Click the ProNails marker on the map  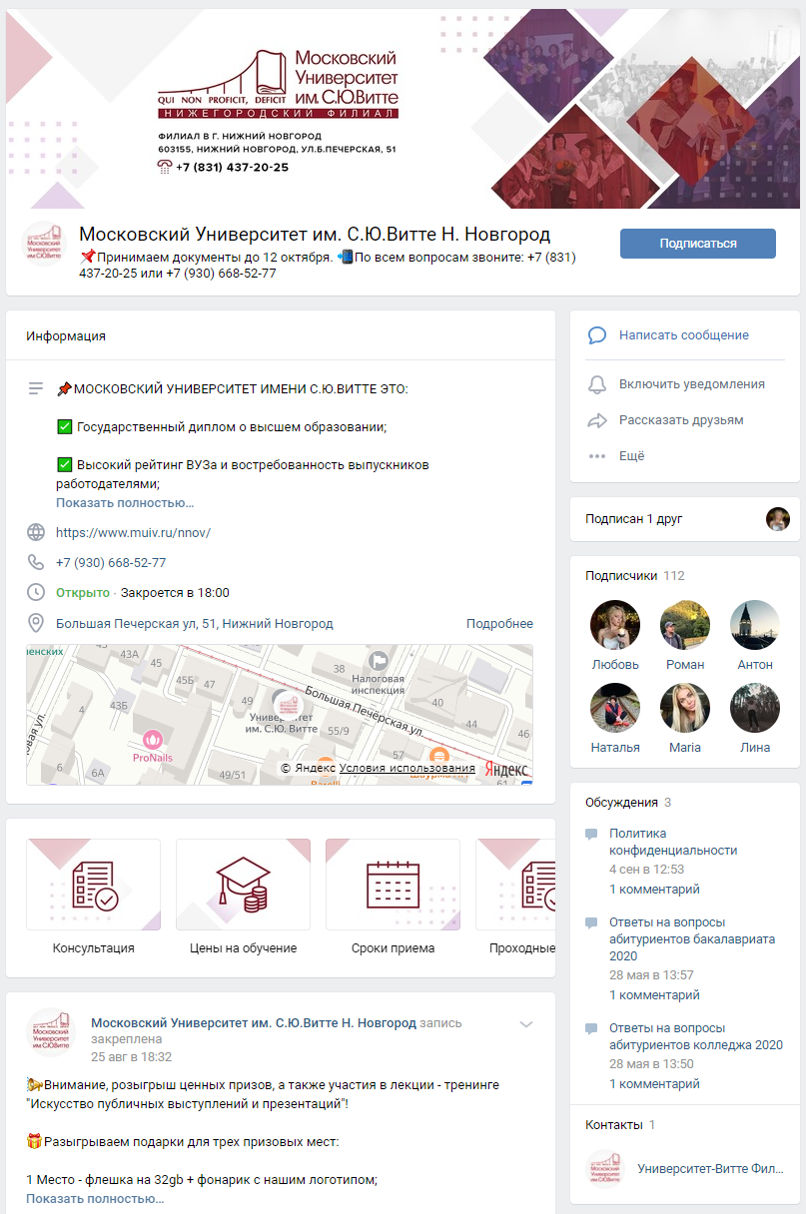pyautogui.click(x=153, y=740)
